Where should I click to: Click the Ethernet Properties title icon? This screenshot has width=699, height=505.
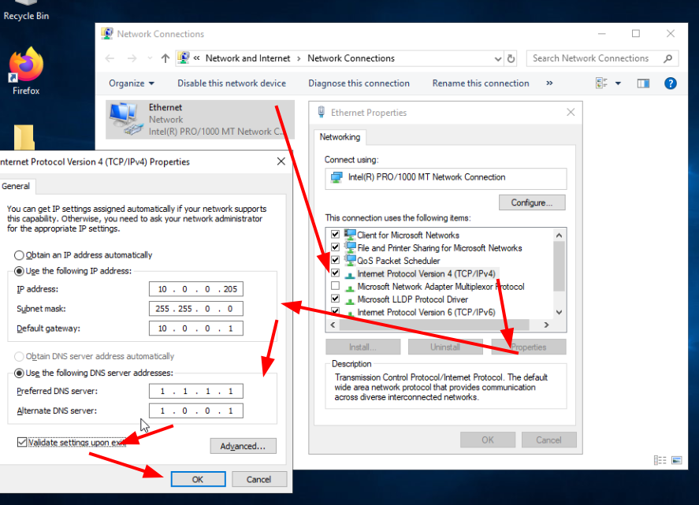(322, 113)
